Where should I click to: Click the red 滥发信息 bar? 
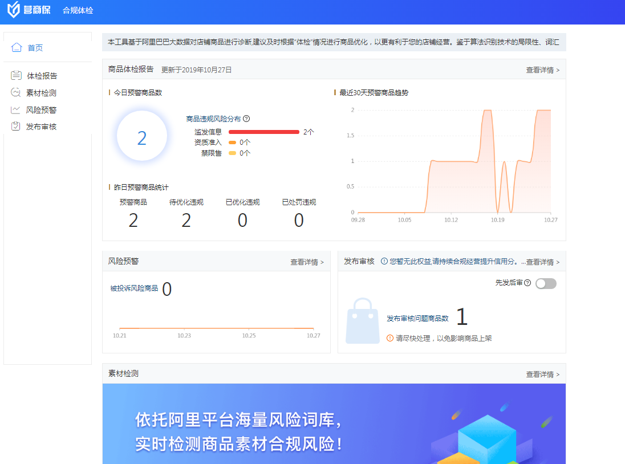[263, 132]
